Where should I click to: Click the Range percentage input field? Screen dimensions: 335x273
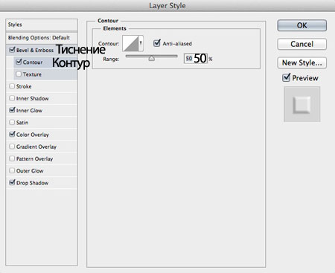(196, 59)
